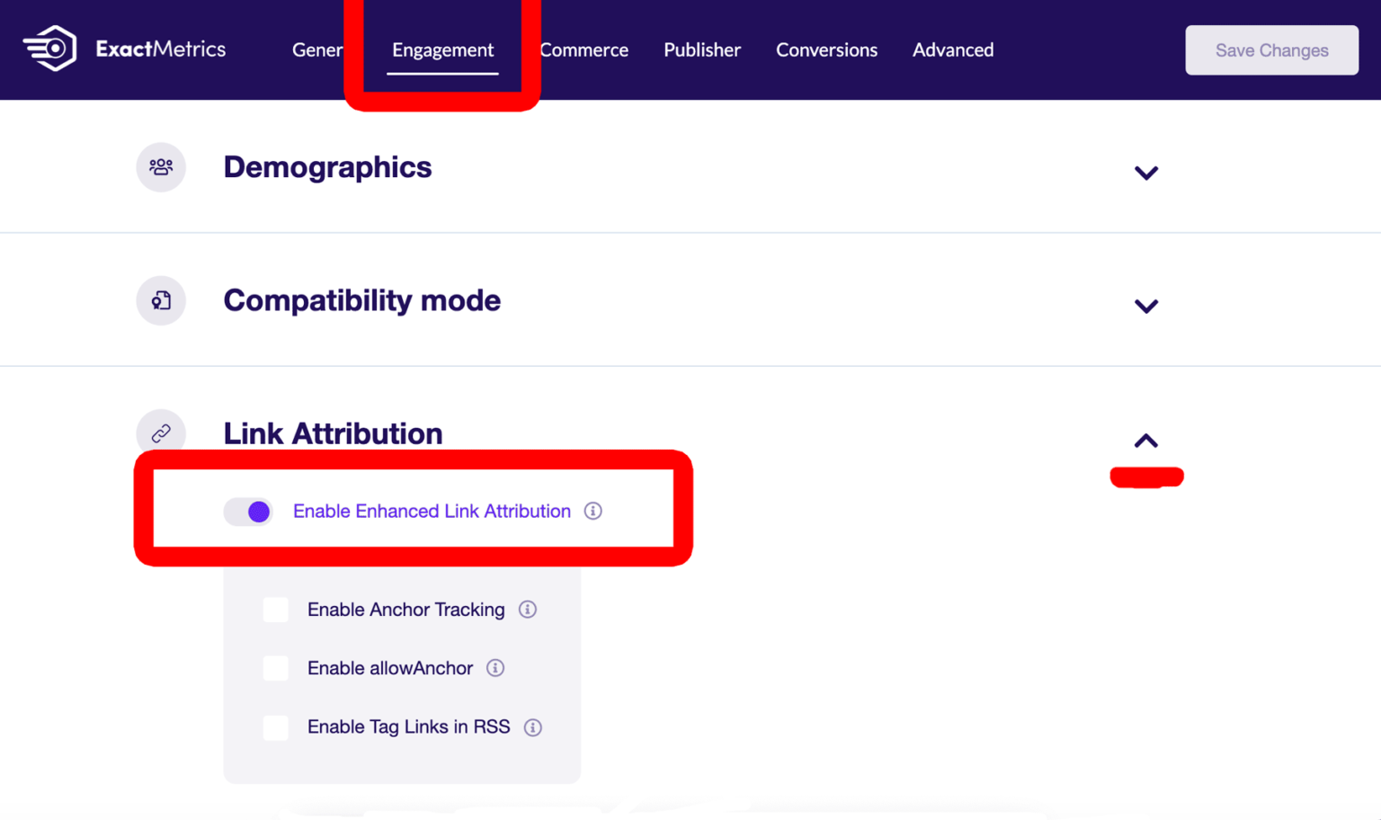Viewport: 1381px width, 820px height.
Task: Click the Link Attribution chain icon
Action: pyautogui.click(x=160, y=432)
